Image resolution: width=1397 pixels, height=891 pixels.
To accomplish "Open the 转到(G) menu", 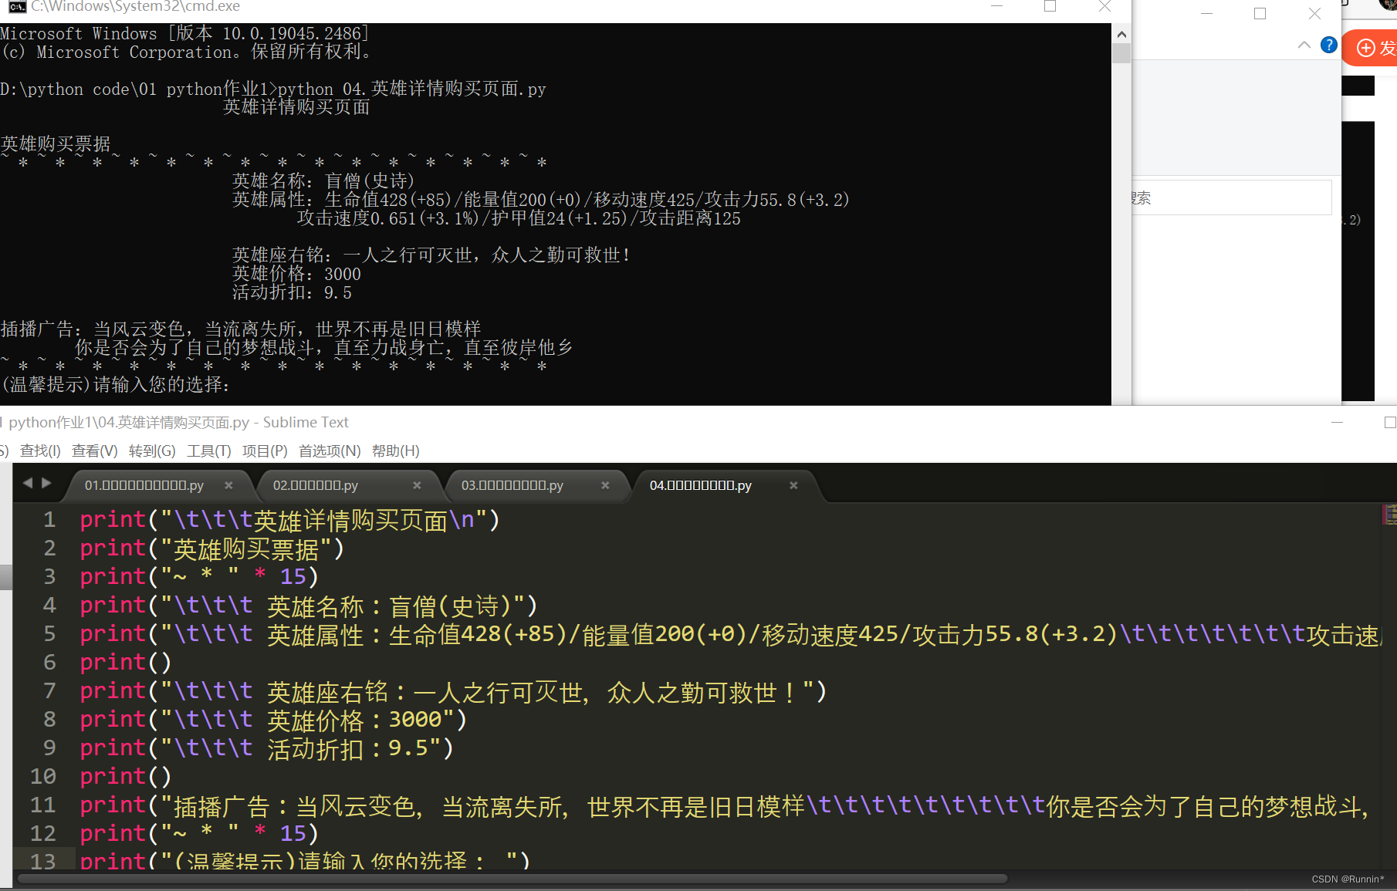I will click(x=152, y=451).
